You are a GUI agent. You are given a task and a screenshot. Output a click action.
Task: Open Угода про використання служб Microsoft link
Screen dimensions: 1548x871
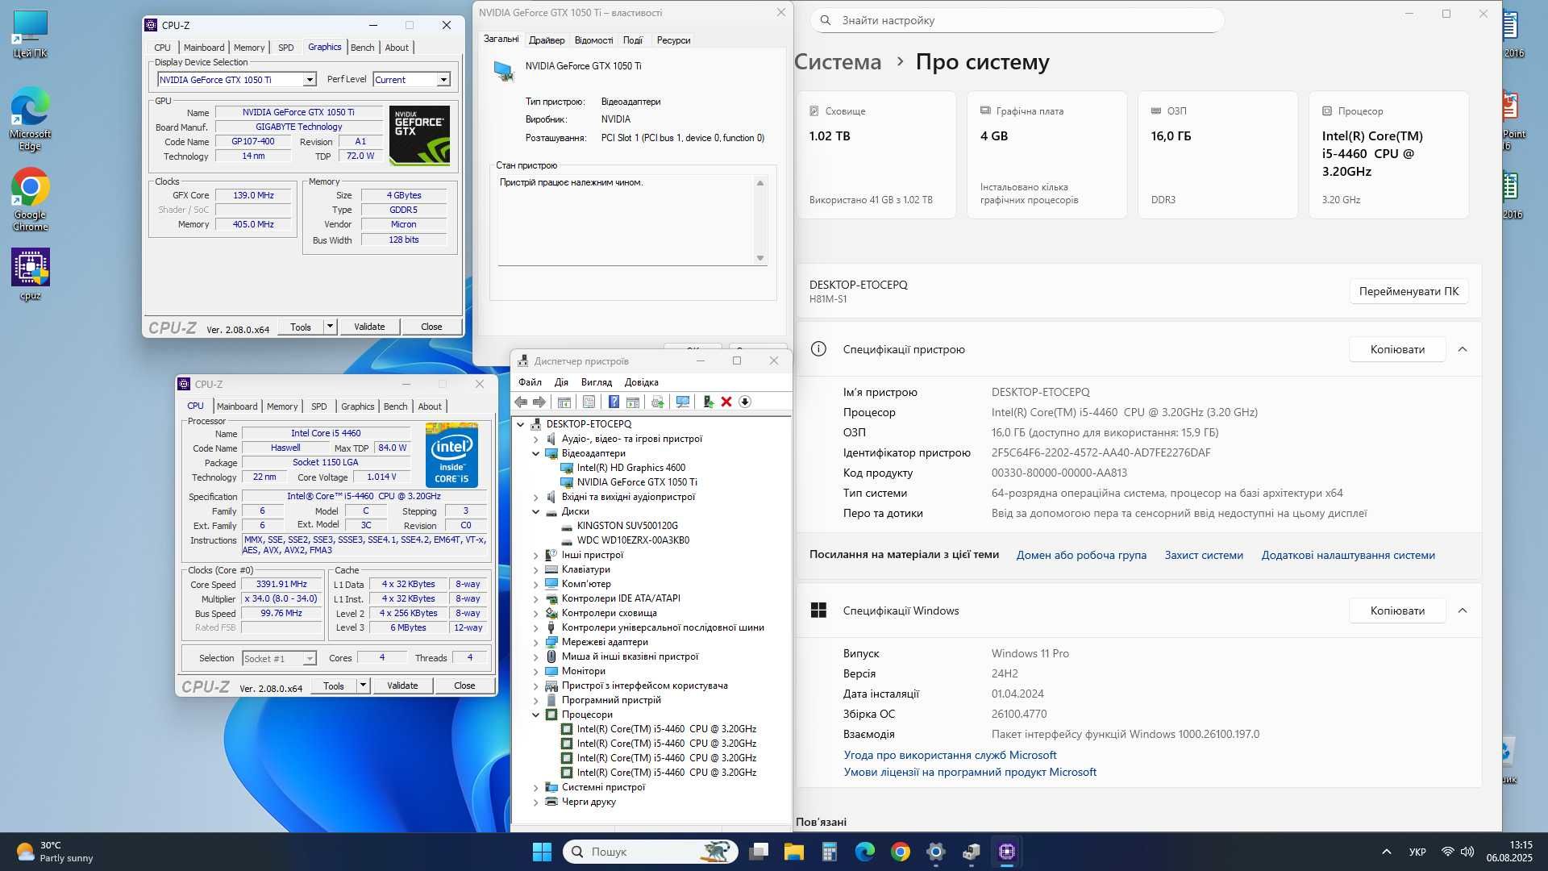coord(950,755)
